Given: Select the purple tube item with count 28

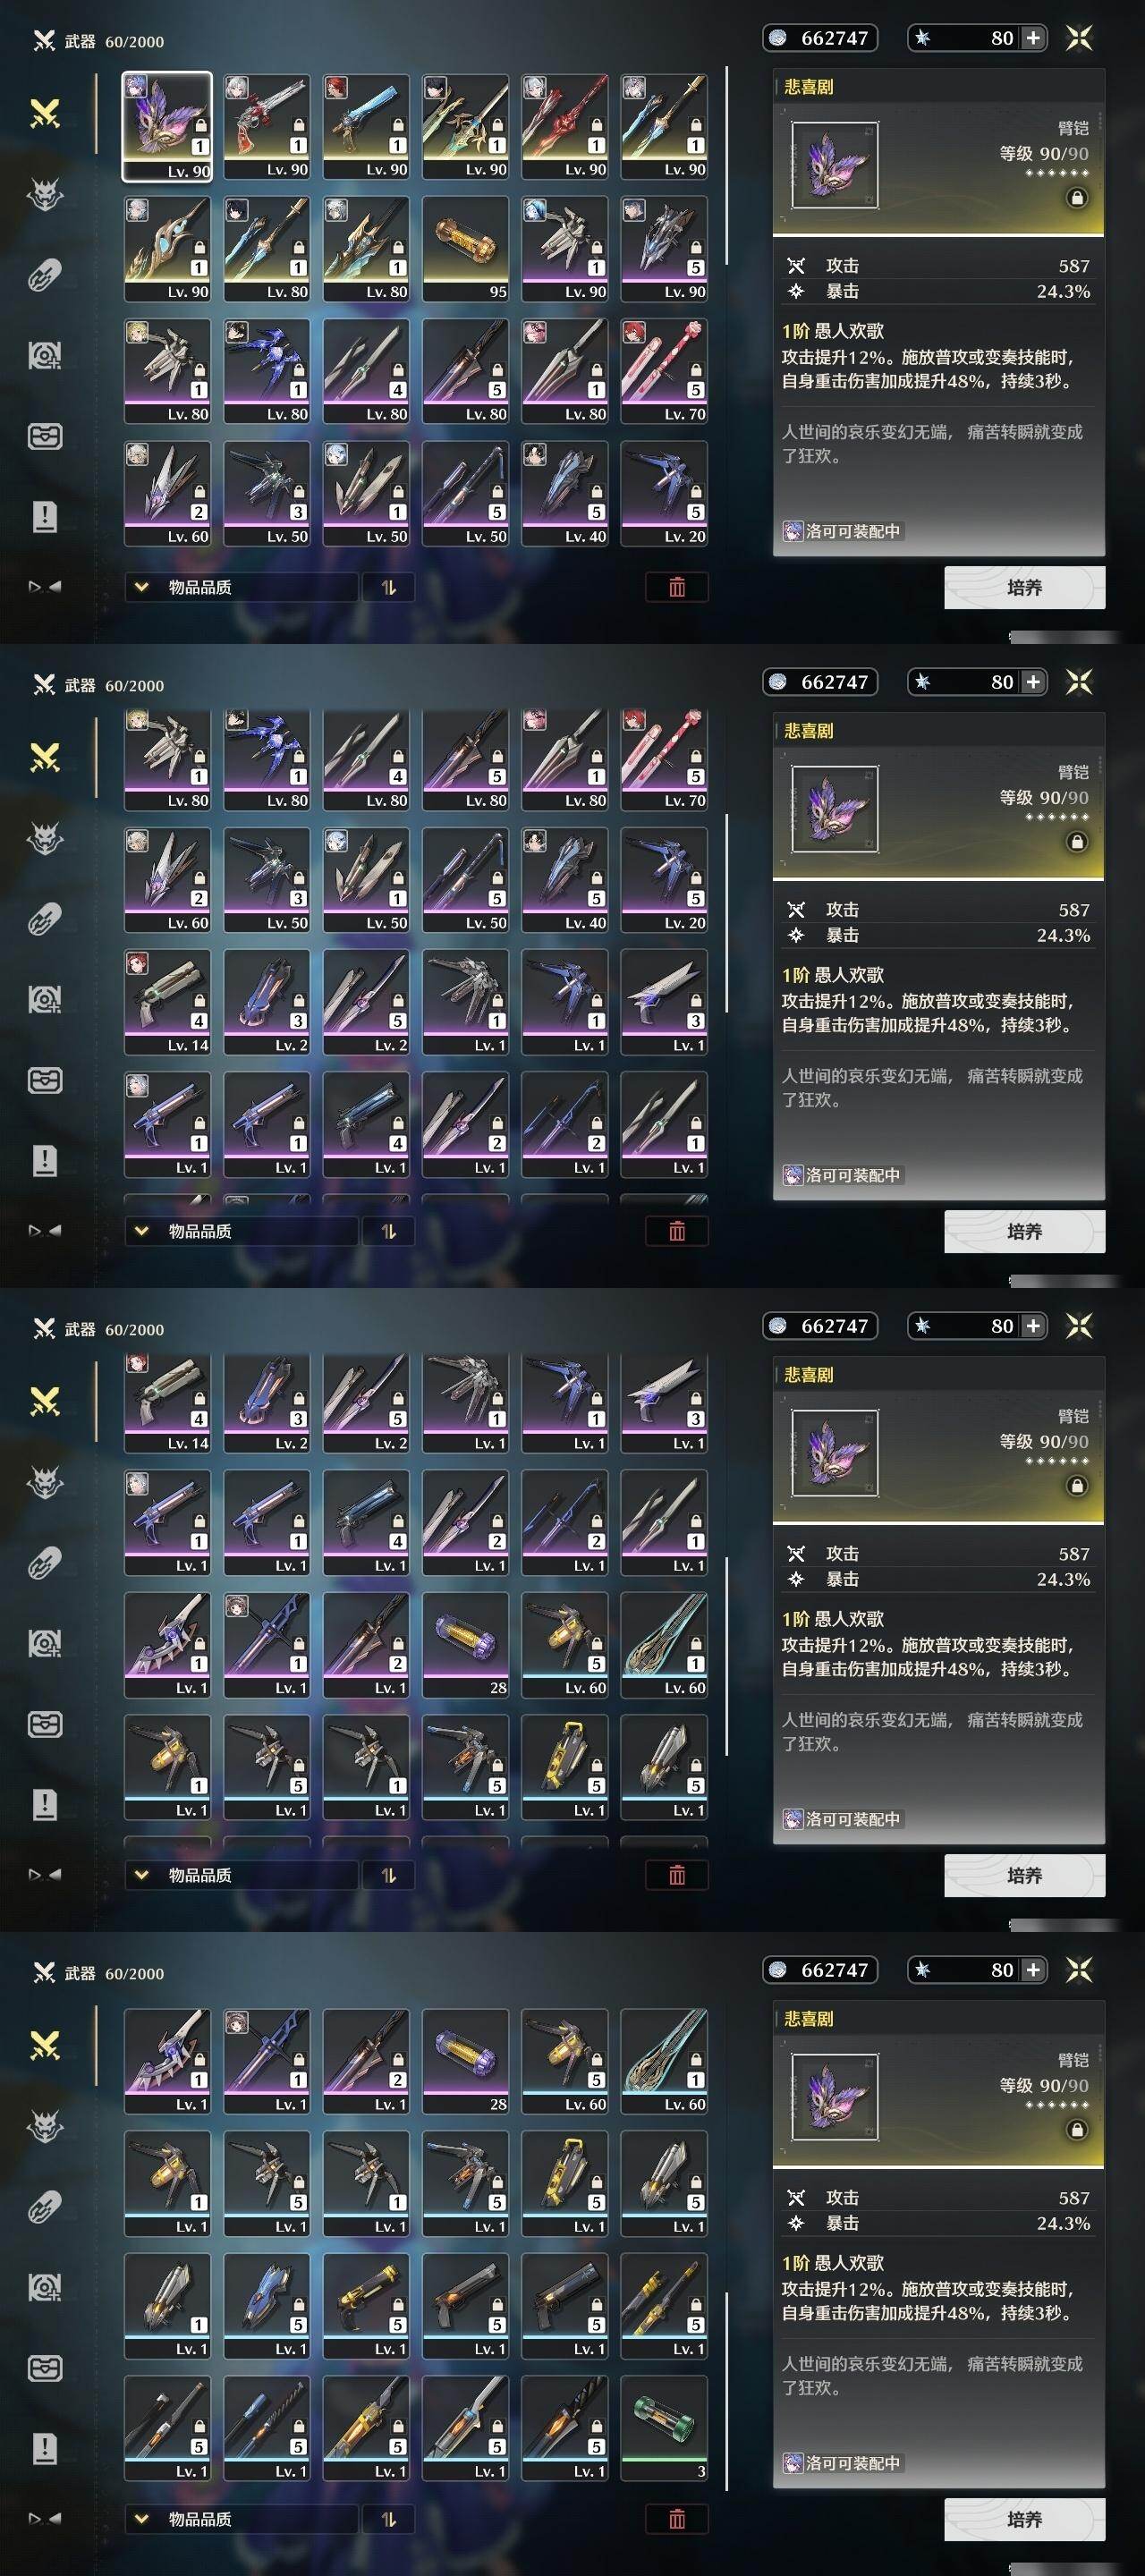Looking at the screenshot, I should point(465,1645).
